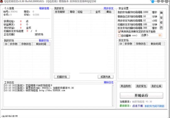
Task: Open the 本软件为何不降级 link
Action: coord(154,106)
